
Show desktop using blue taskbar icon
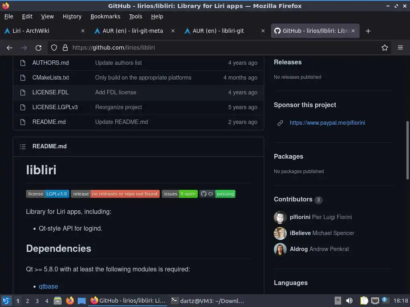(82, 301)
